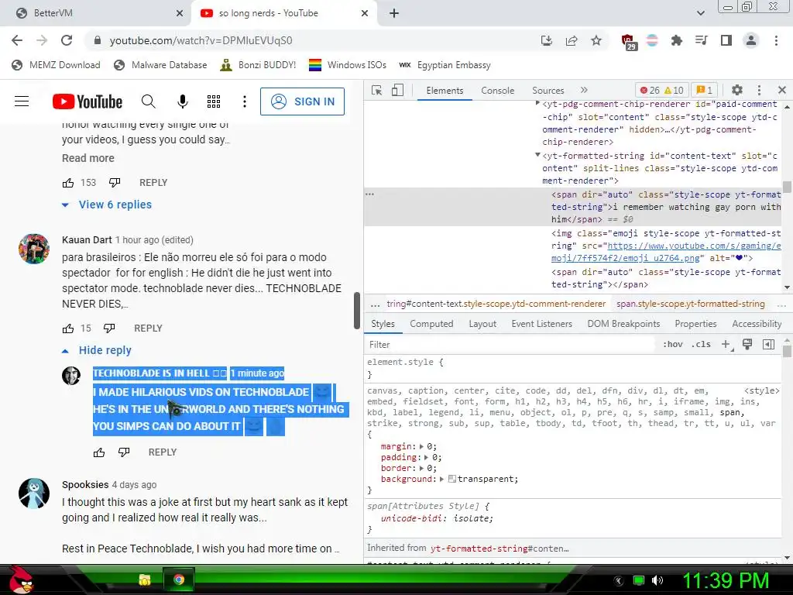
Task: Switch to DevTools Sources tab
Action: point(548,91)
